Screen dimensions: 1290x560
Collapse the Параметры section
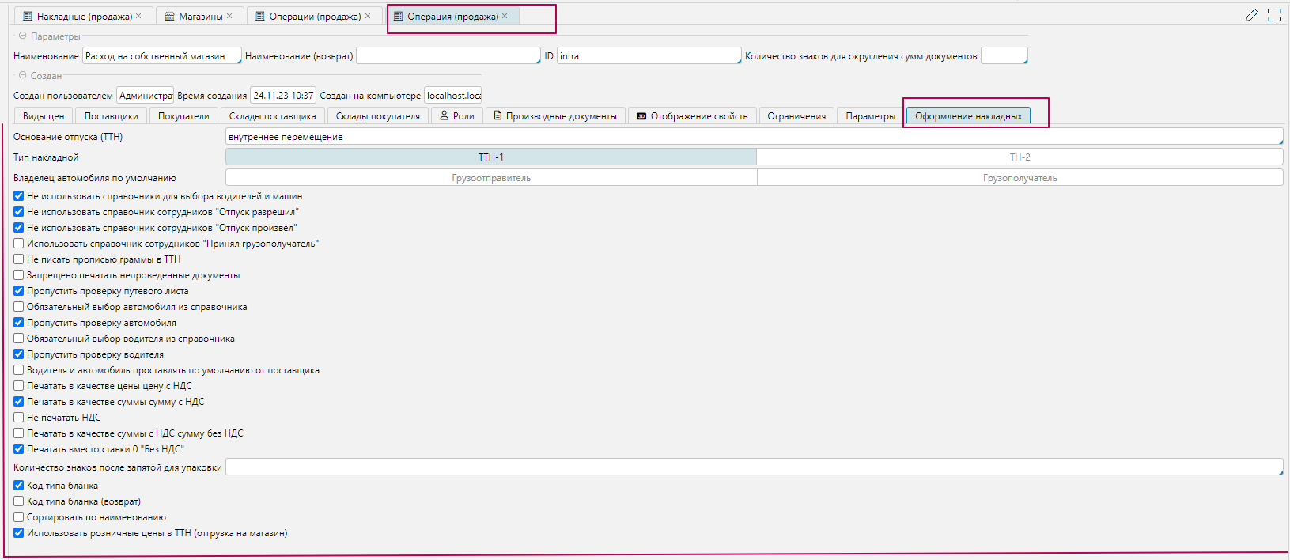(x=22, y=36)
